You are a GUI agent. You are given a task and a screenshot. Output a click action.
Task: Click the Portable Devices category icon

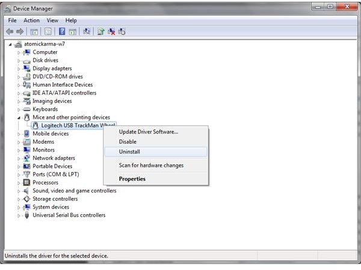[26, 166]
